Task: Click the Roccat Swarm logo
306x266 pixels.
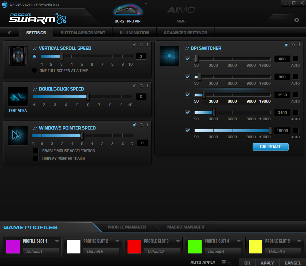Action: tap(38, 19)
